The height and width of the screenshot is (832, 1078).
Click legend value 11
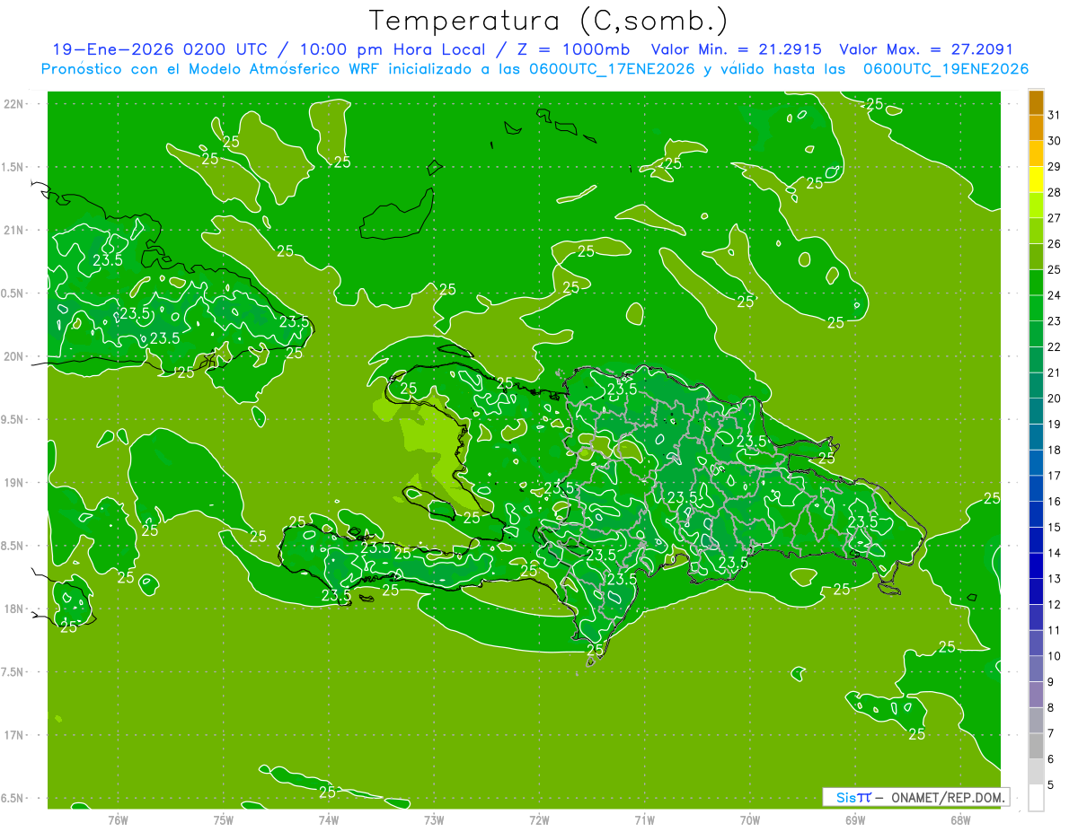1055,630
